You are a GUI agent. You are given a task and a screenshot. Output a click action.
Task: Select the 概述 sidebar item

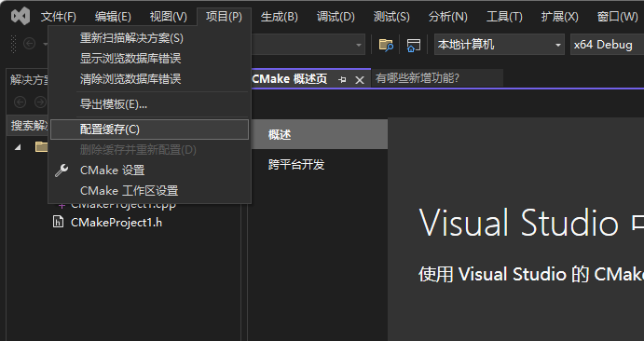(x=319, y=134)
